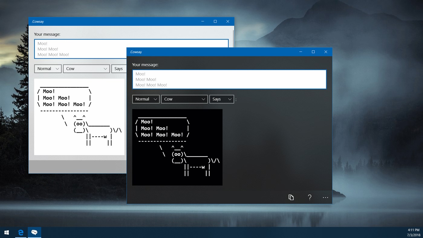423x238 pixels.
Task: Minimize the front Cowsay window
Action: [300, 52]
